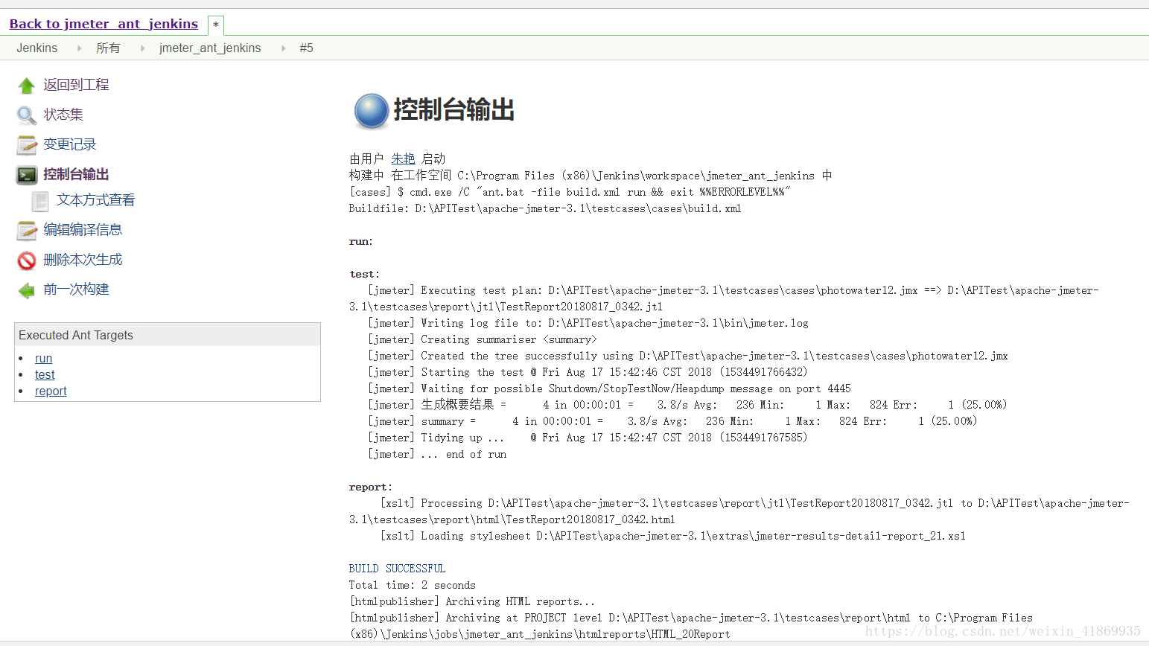Click the 'report:' target heading in console
Viewport: 1149px width, 646px height.
[x=370, y=487]
